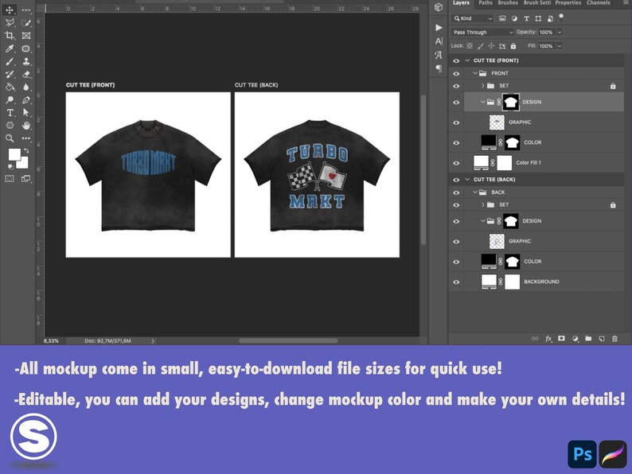
Task: Open the 3D panel cube icon
Action: point(439,7)
